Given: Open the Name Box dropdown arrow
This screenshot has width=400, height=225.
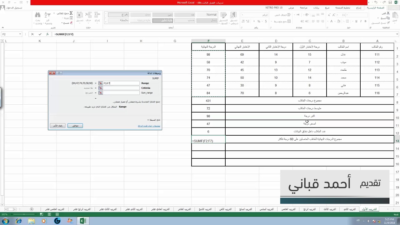Looking at the screenshot, I should tap(20, 34).
